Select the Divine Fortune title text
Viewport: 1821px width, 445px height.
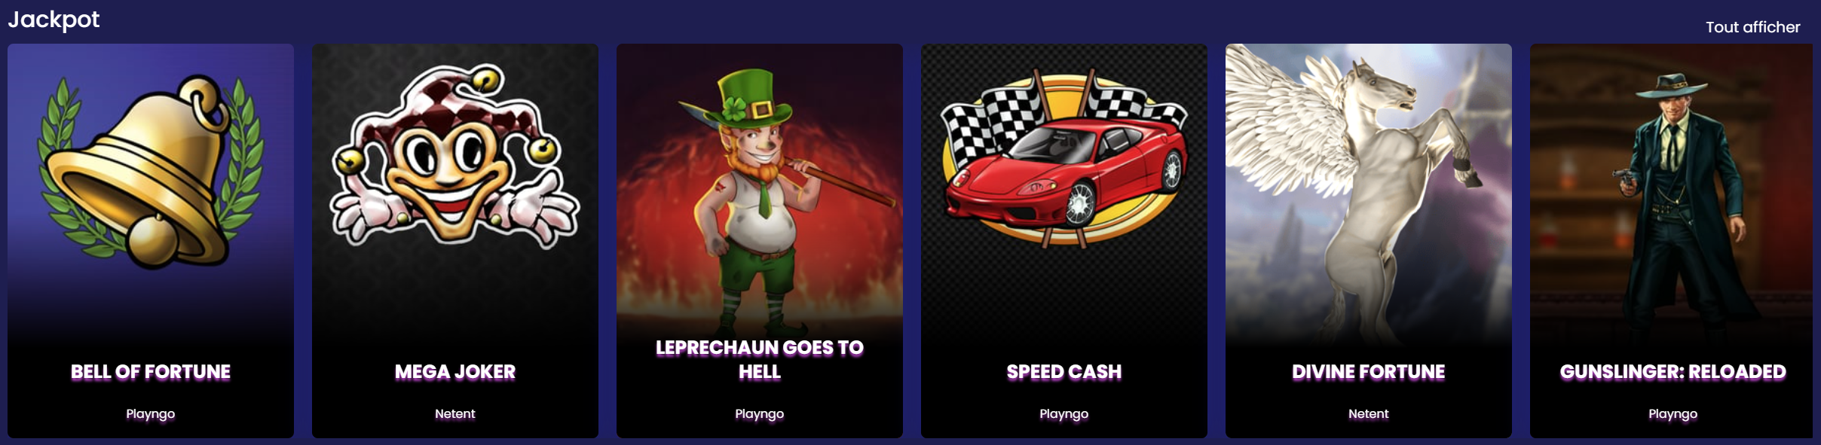click(1369, 372)
